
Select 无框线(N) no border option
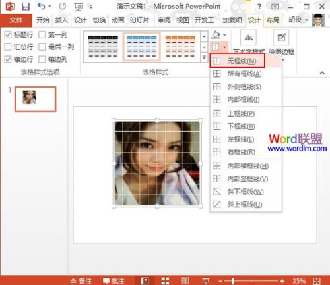[x=237, y=61]
